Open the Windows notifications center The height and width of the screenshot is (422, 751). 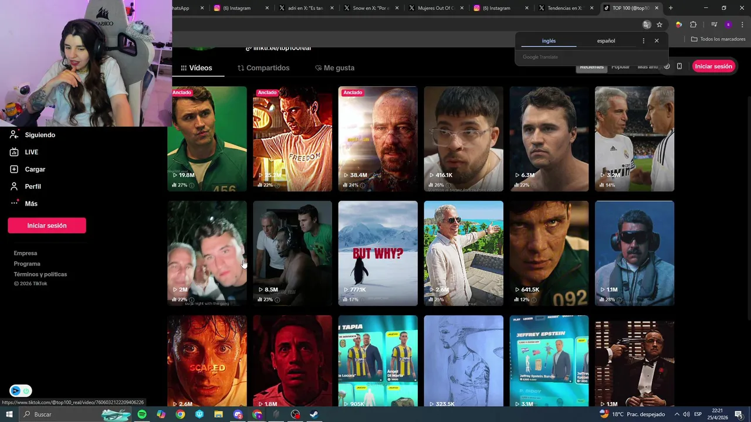click(739, 414)
